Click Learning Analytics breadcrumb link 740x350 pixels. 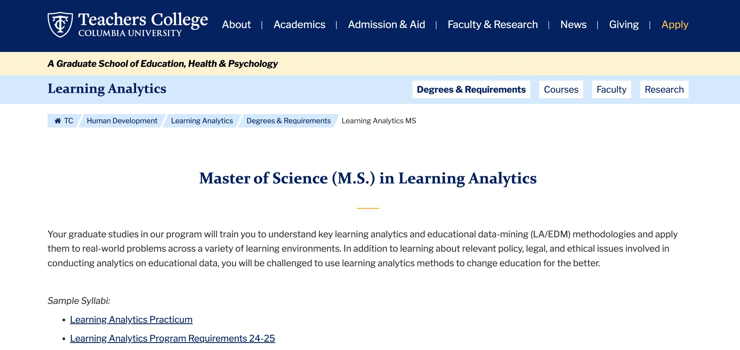tap(202, 121)
